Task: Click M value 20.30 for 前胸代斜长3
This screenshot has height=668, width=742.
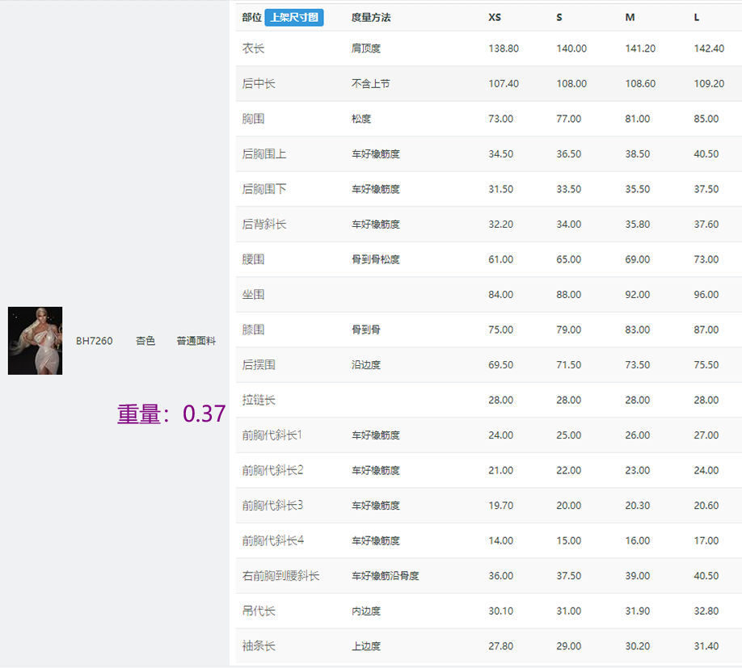Action: [x=638, y=506]
